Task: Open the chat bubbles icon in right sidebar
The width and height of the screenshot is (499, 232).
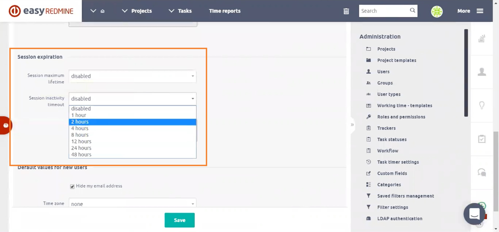Action: click(x=482, y=172)
